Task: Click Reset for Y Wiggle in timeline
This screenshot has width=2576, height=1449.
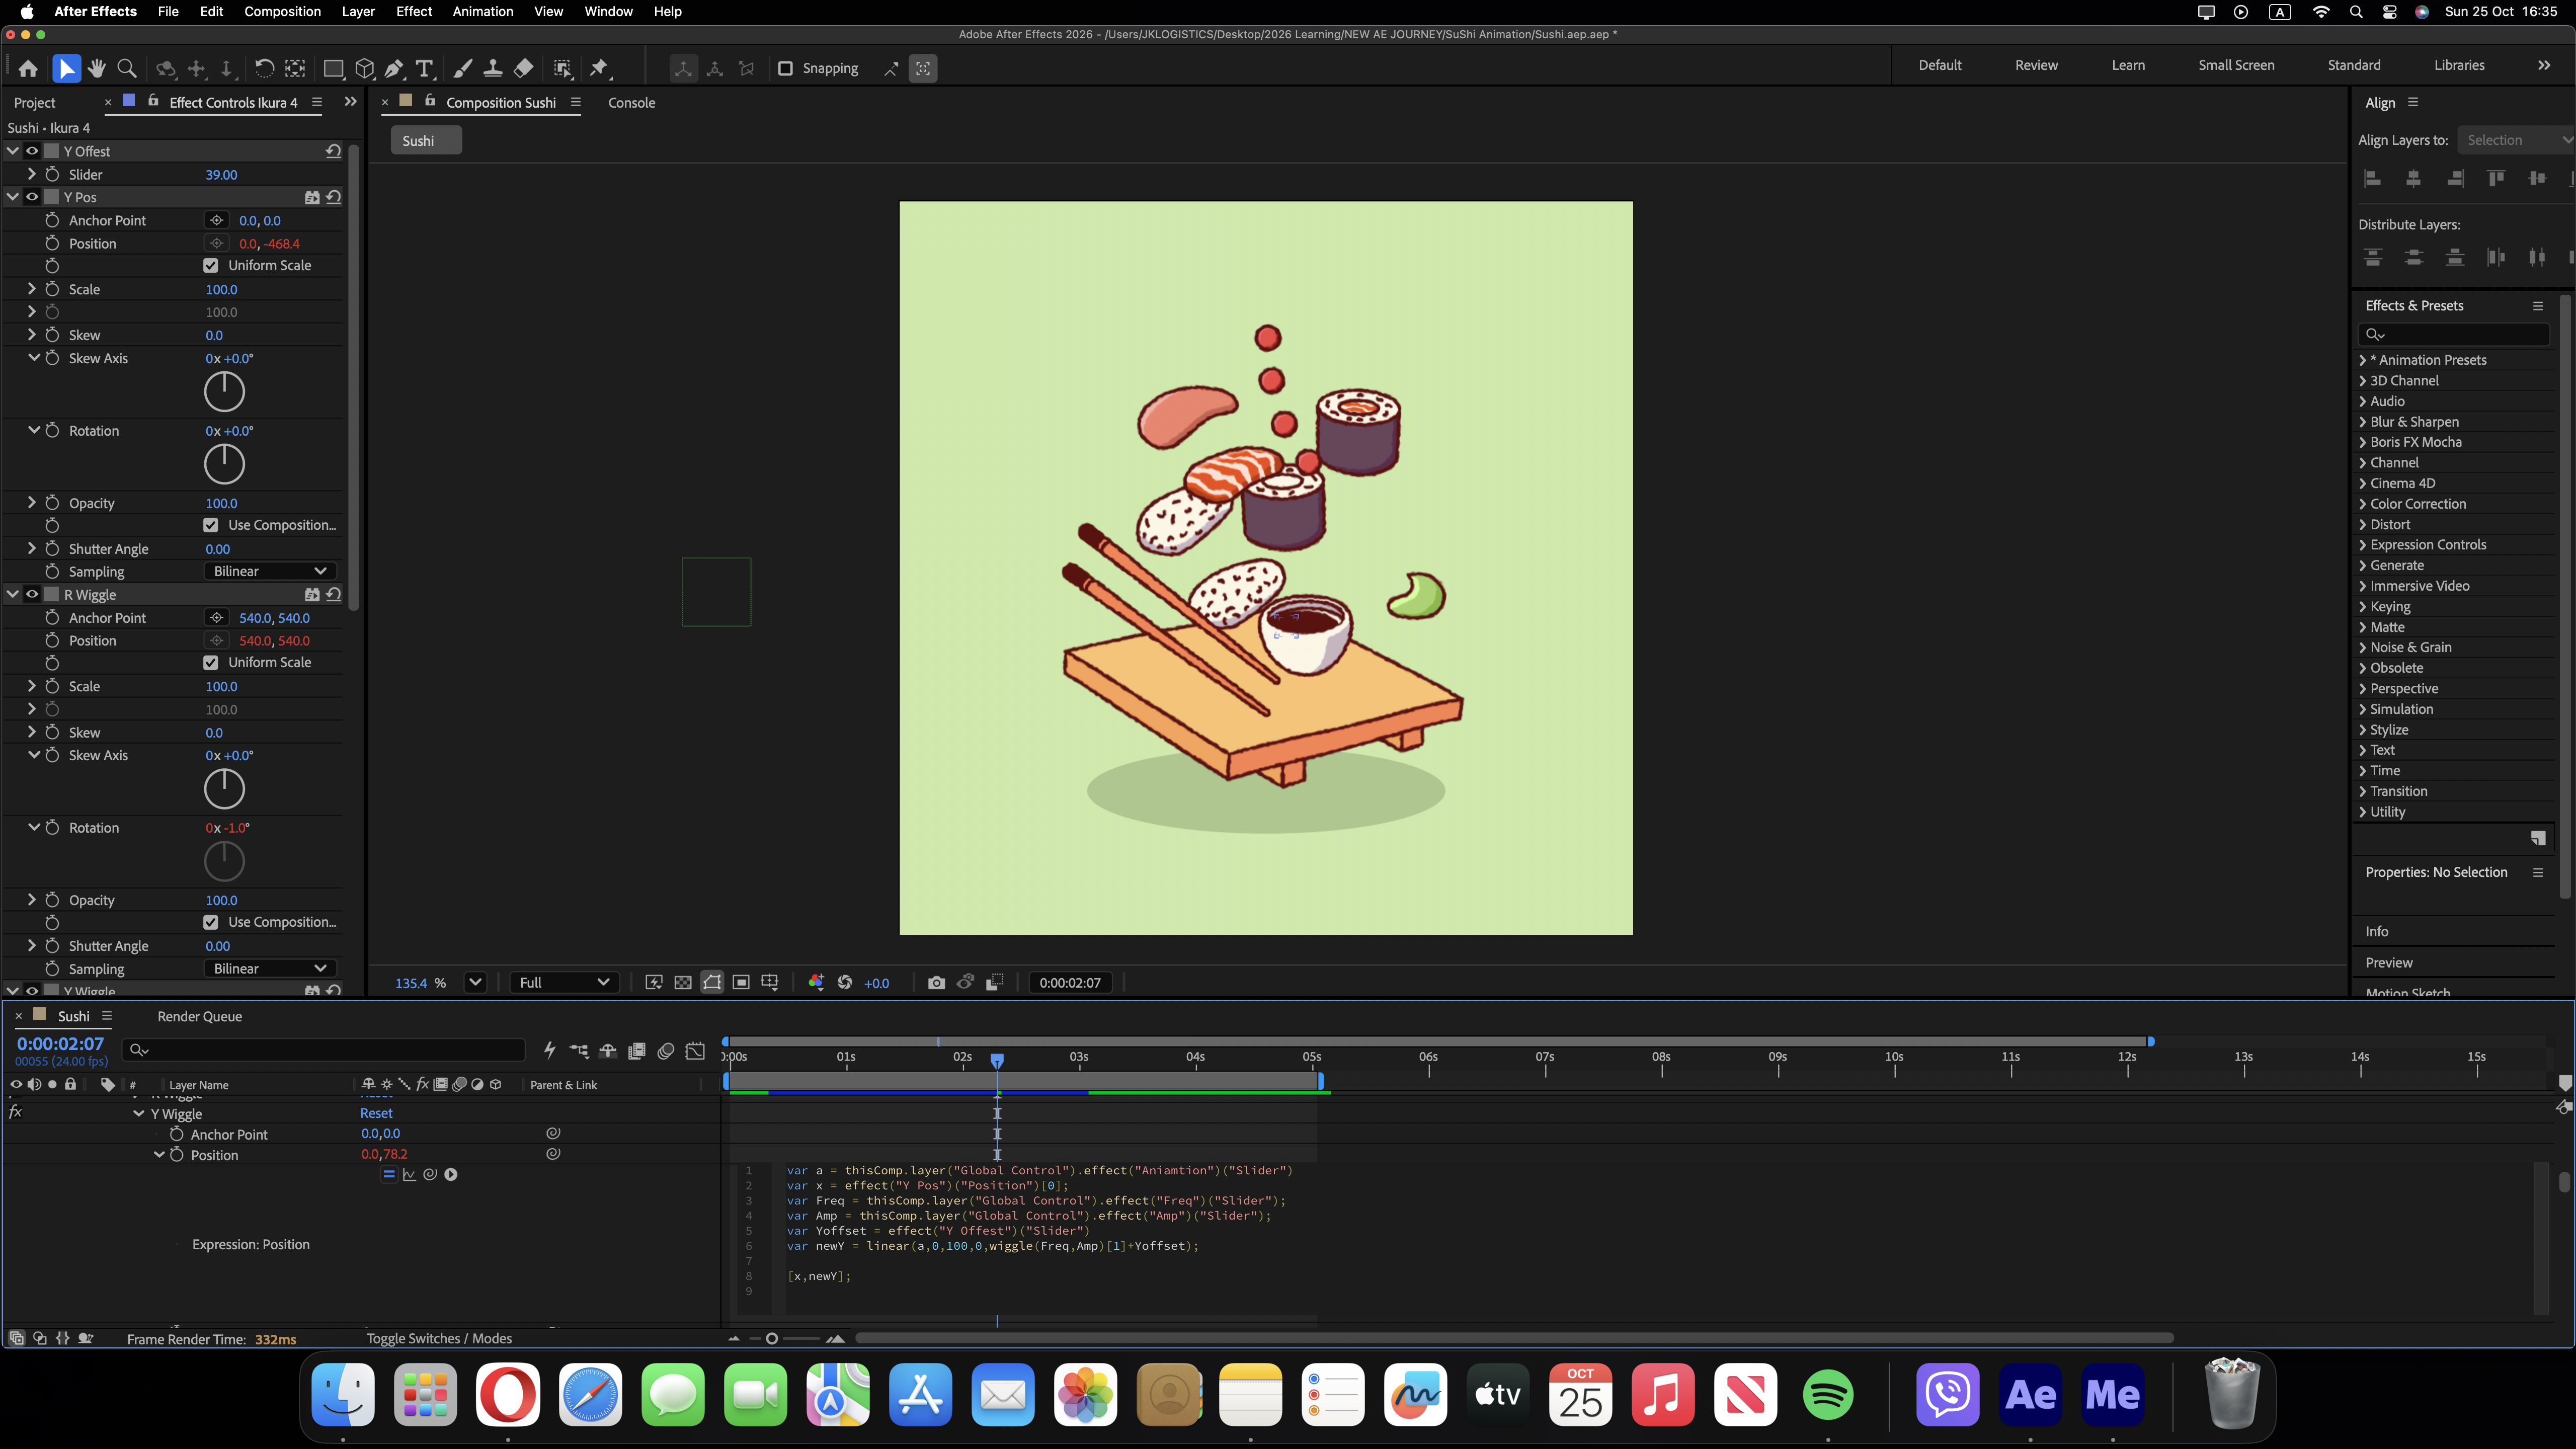Action: click(x=376, y=1114)
